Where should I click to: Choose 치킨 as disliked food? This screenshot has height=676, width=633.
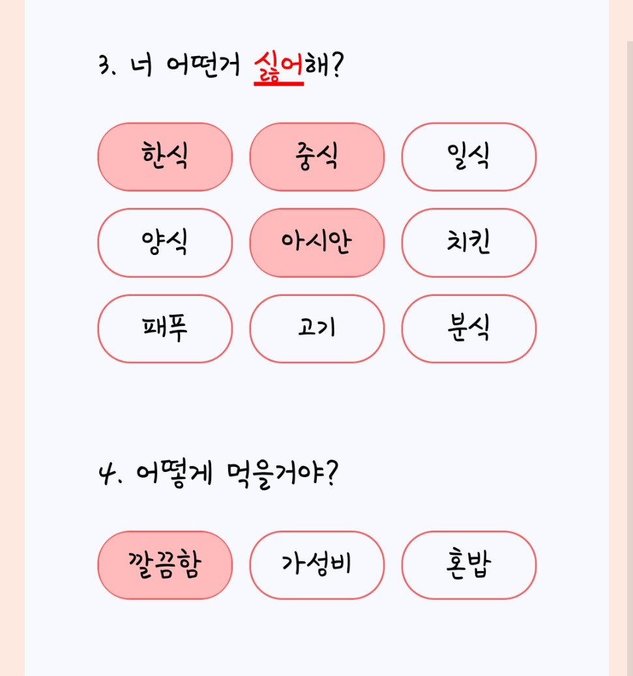(469, 242)
